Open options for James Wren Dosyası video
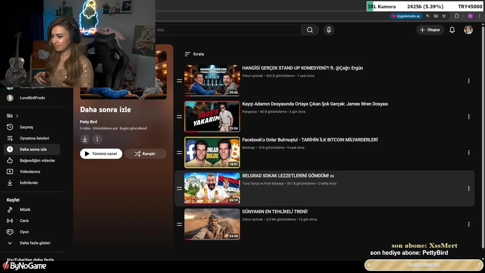The image size is (485, 273). point(469,117)
